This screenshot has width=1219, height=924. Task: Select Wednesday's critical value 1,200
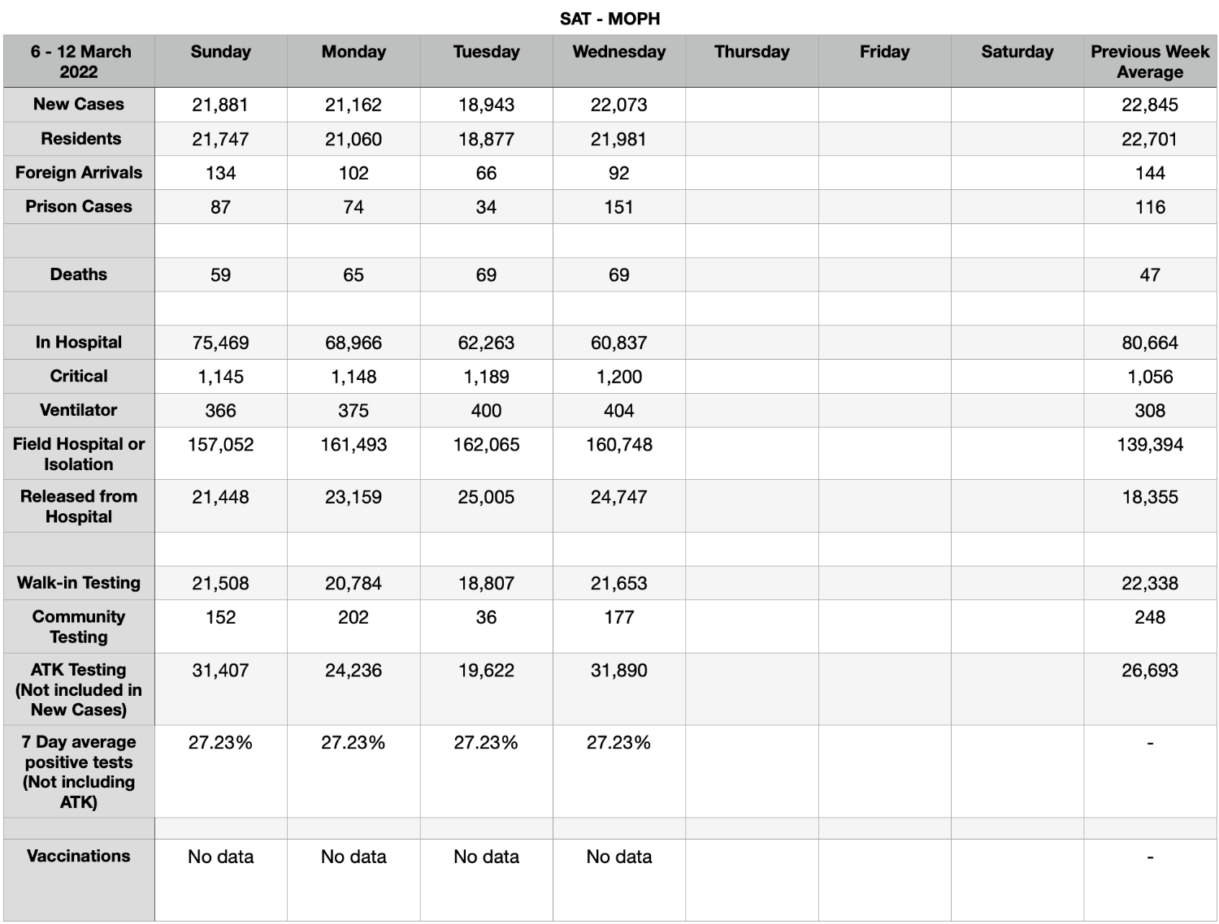[619, 377]
